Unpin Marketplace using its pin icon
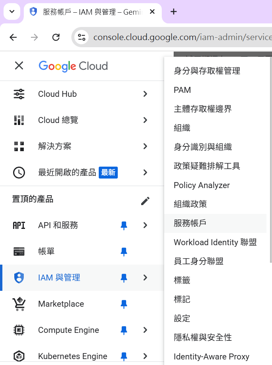 click(x=124, y=304)
